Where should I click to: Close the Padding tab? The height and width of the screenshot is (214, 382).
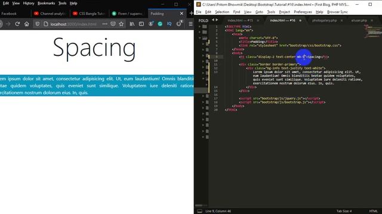click(x=181, y=14)
